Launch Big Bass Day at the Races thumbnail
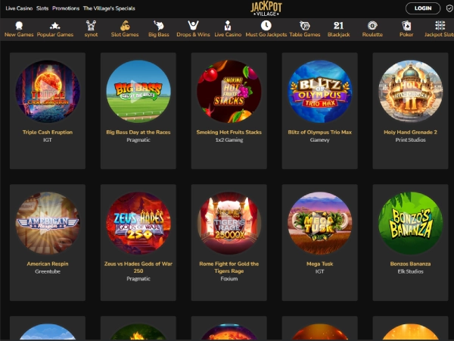Image resolution: width=454 pixels, height=341 pixels. coord(138,91)
